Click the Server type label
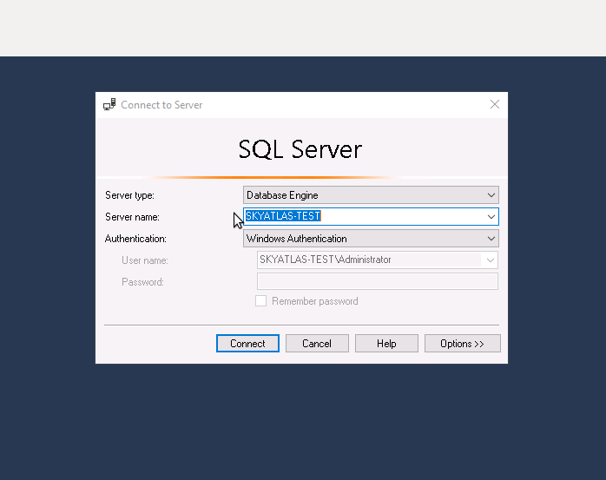The height and width of the screenshot is (480, 606). coord(130,195)
